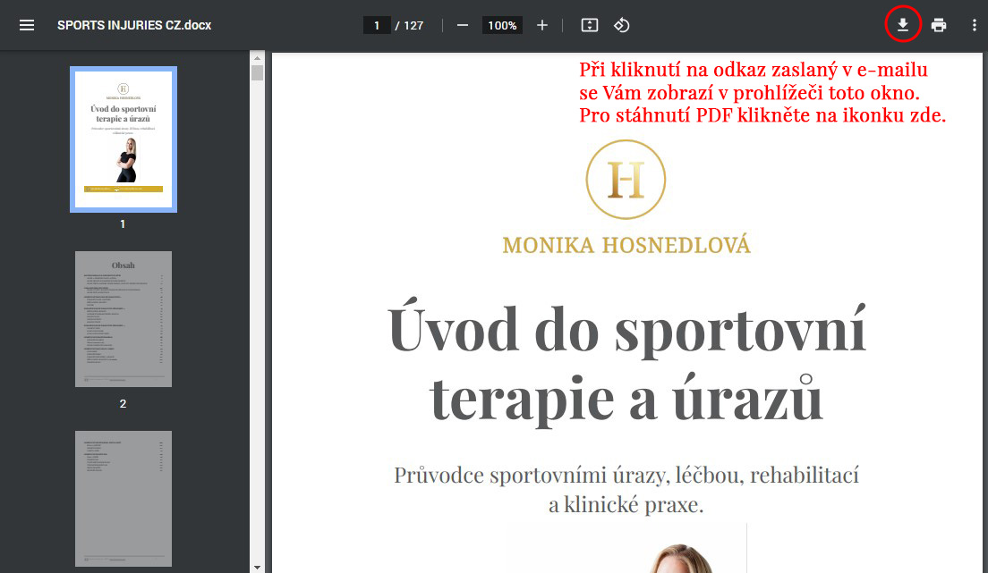Click the 100% zoom level field
The width and height of the screenshot is (988, 573).
[x=502, y=25]
